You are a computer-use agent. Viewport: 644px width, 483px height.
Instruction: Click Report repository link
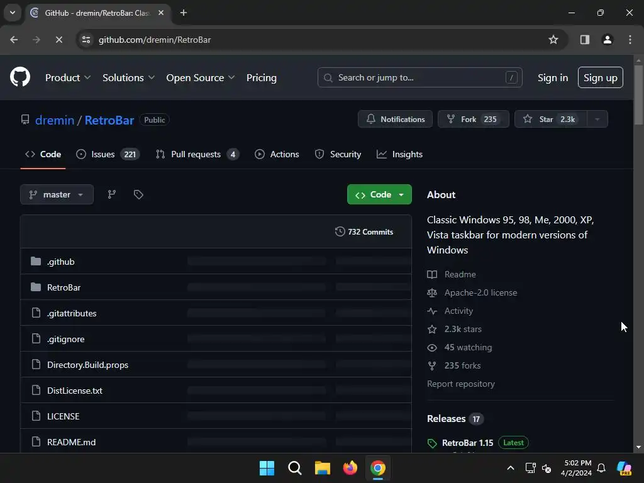461,384
